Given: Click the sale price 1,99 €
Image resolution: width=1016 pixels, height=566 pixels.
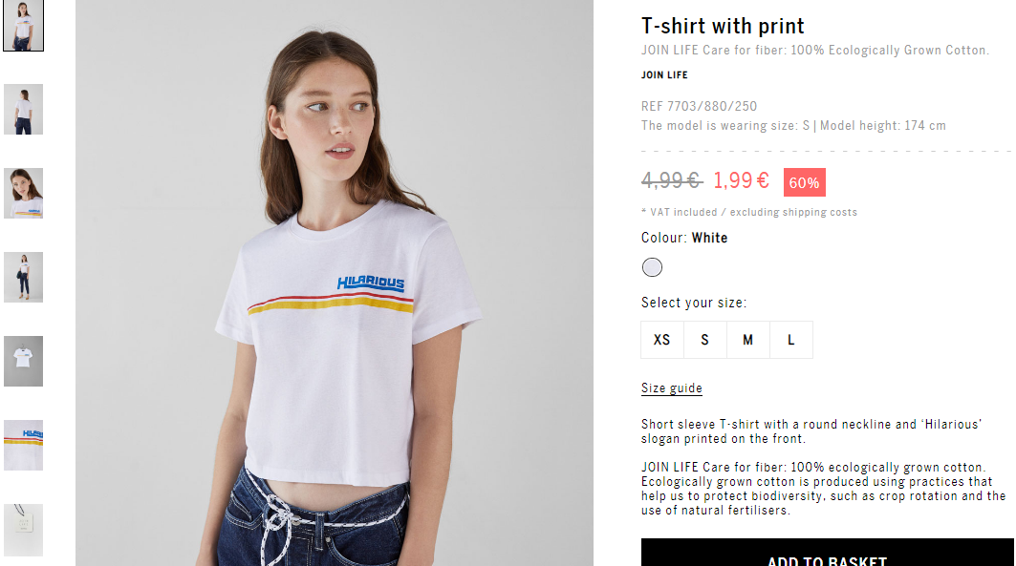Looking at the screenshot, I should (742, 180).
